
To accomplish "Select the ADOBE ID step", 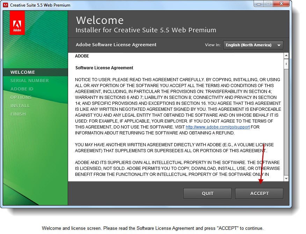I will (22, 89).
